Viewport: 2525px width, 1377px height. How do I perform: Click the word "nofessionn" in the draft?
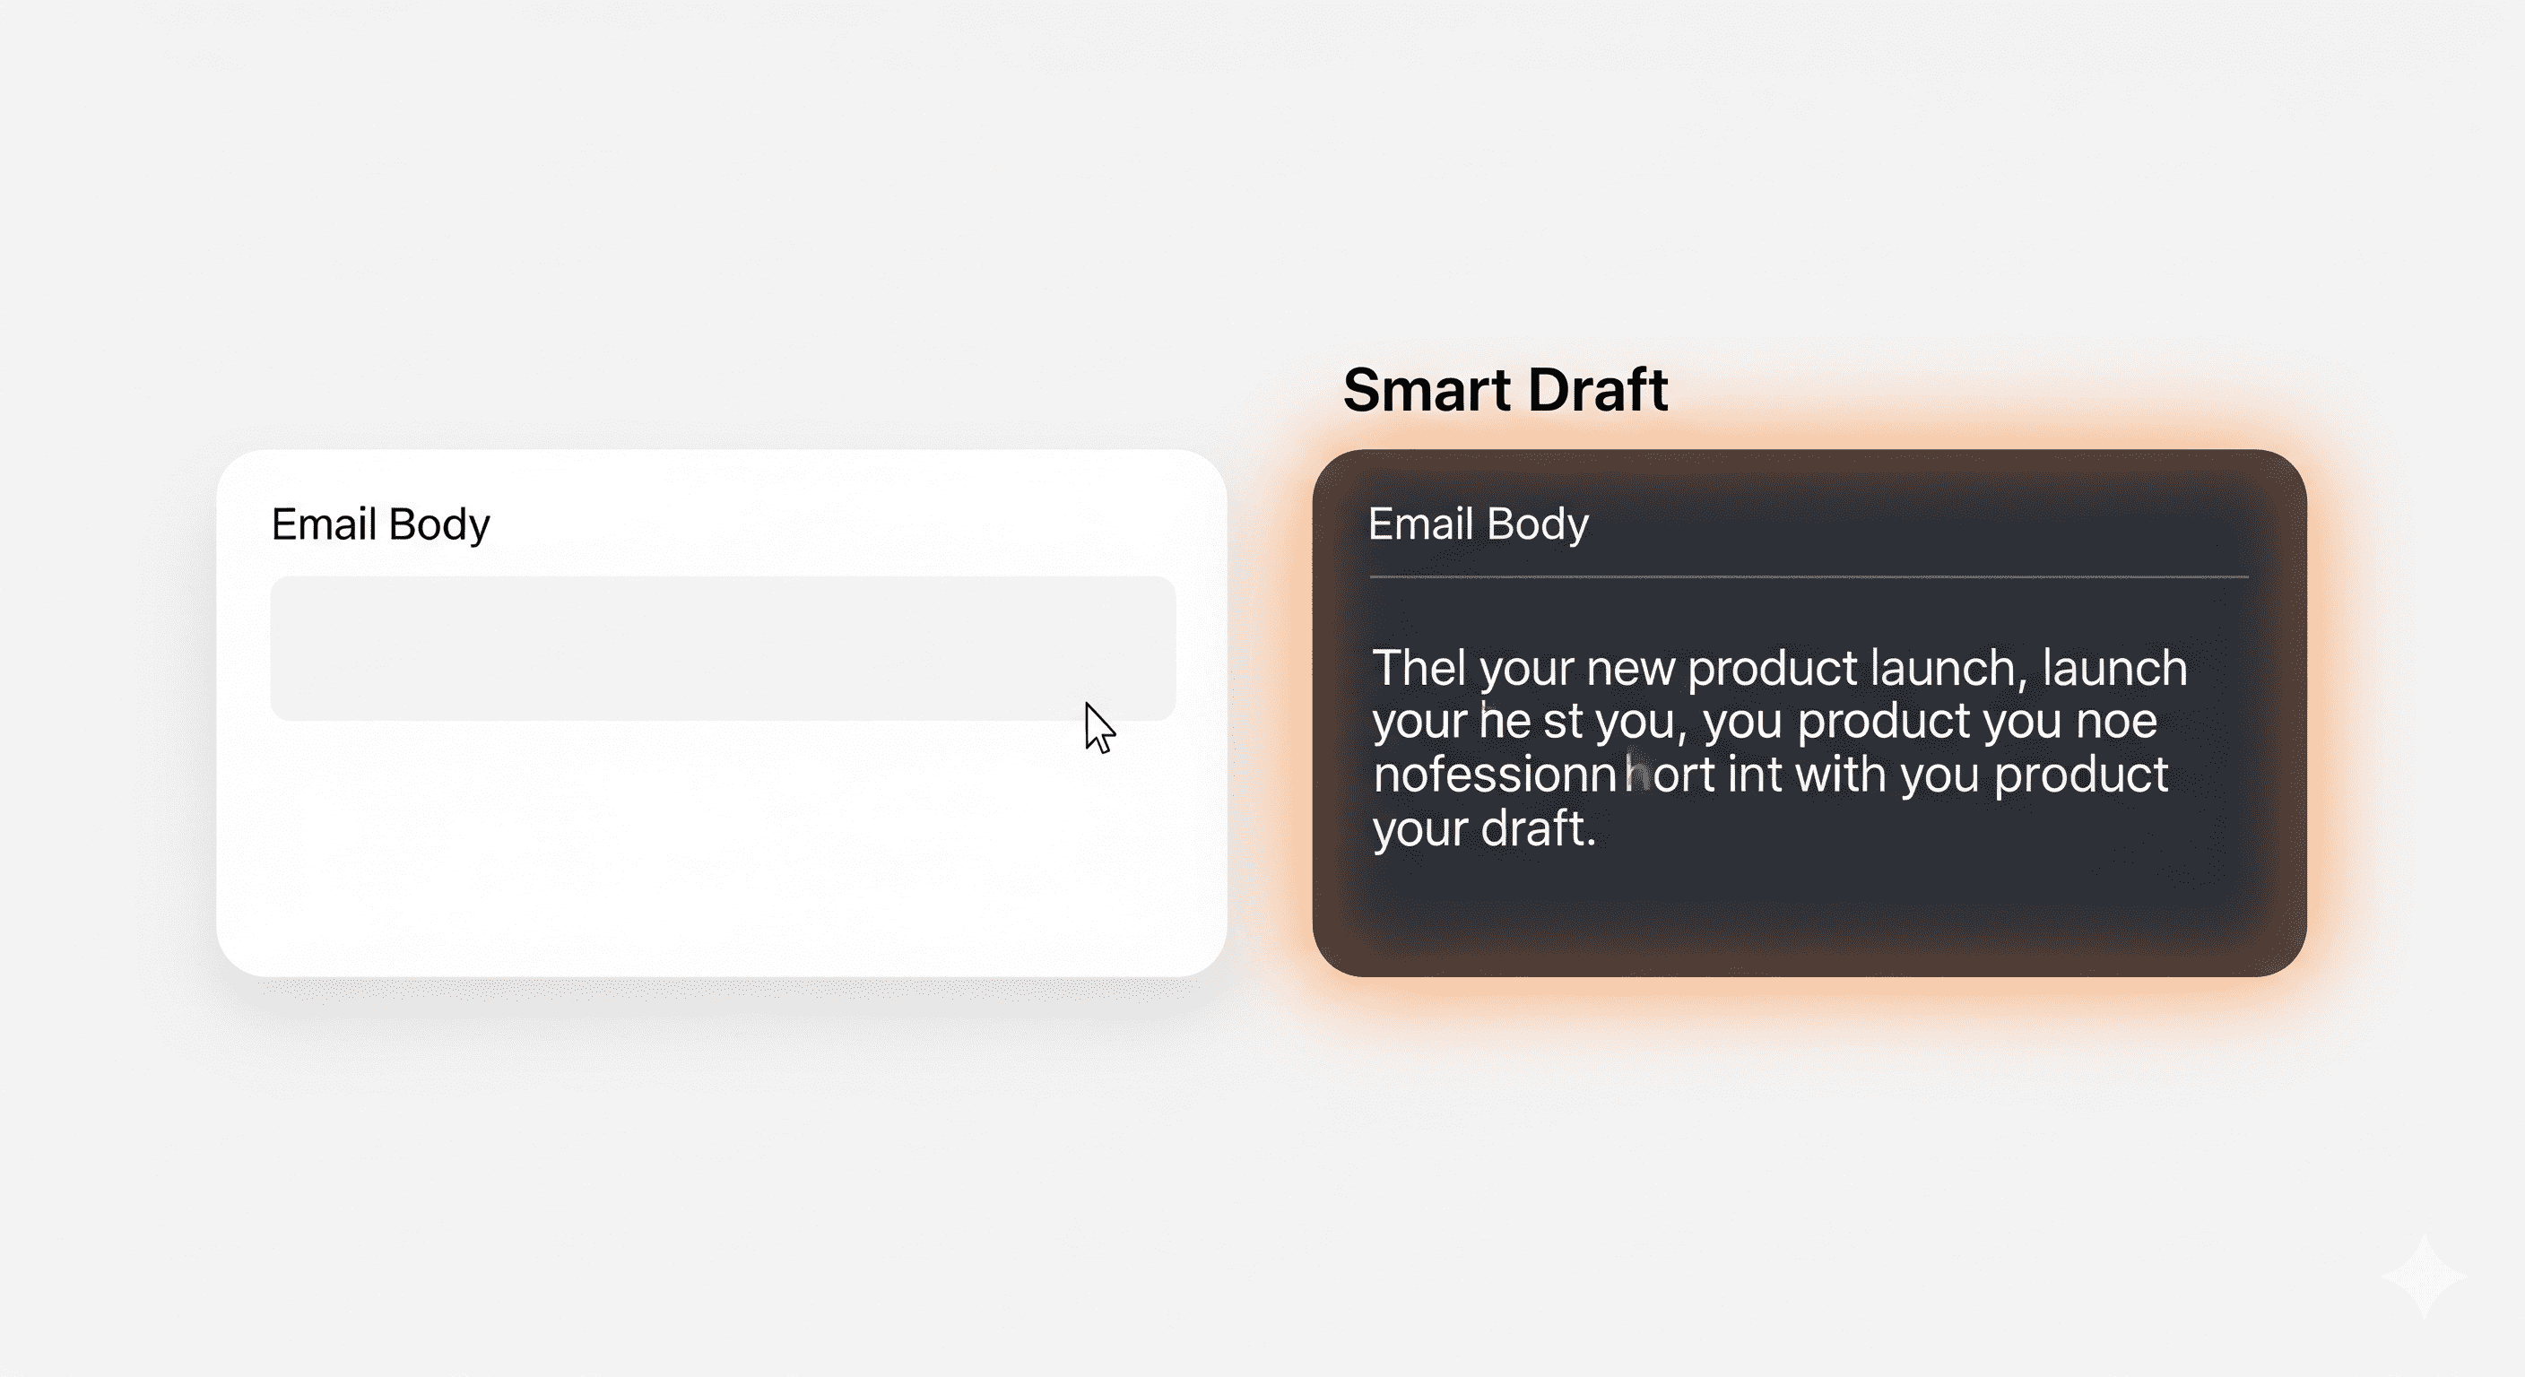(1494, 775)
